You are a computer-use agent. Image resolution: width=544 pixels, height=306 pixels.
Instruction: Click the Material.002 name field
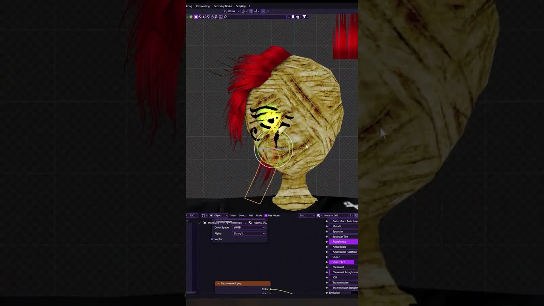click(336, 215)
